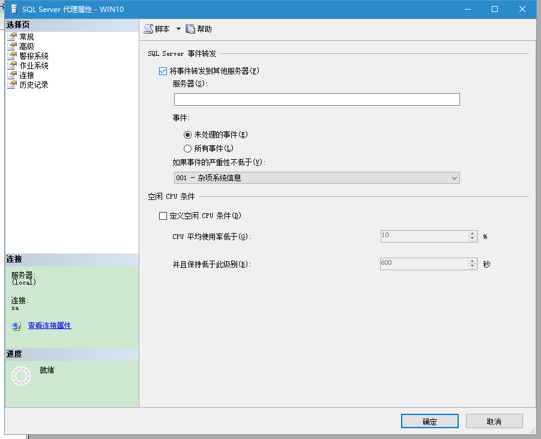Uncheck 将事件转发到其他服务器 checkbox
Screen dimensions: 541x439
click(x=163, y=71)
